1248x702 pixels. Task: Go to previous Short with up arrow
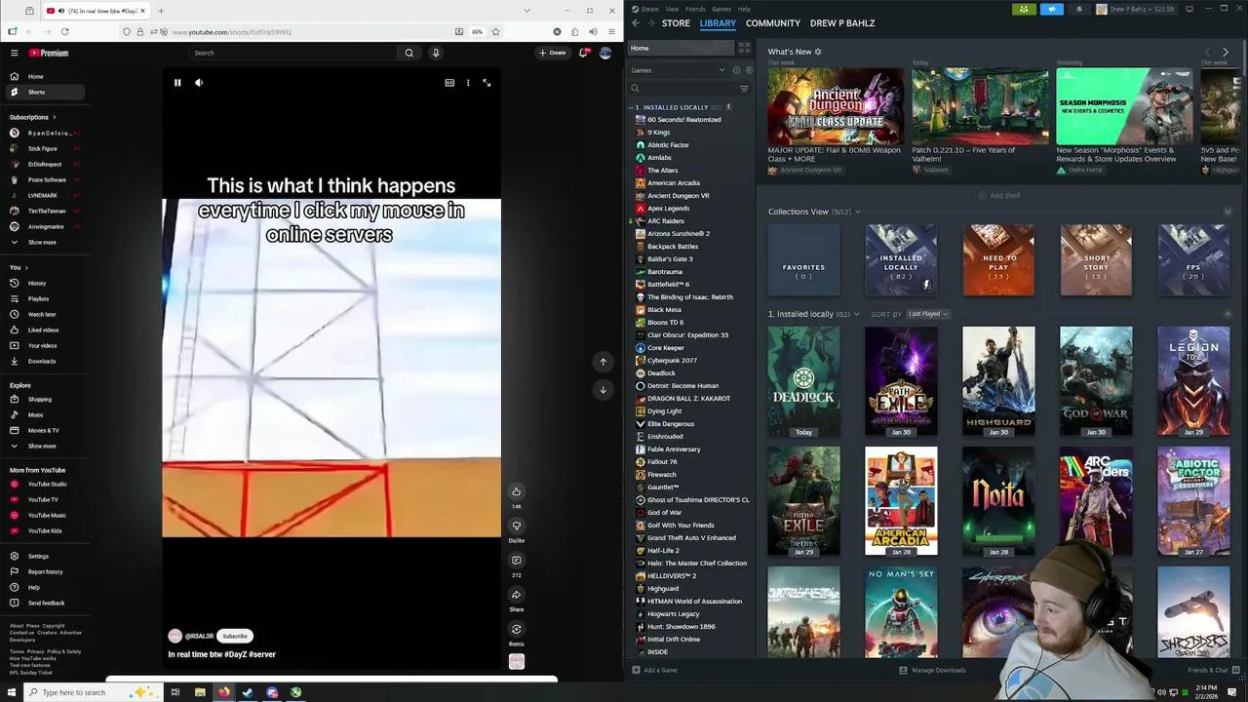click(603, 362)
